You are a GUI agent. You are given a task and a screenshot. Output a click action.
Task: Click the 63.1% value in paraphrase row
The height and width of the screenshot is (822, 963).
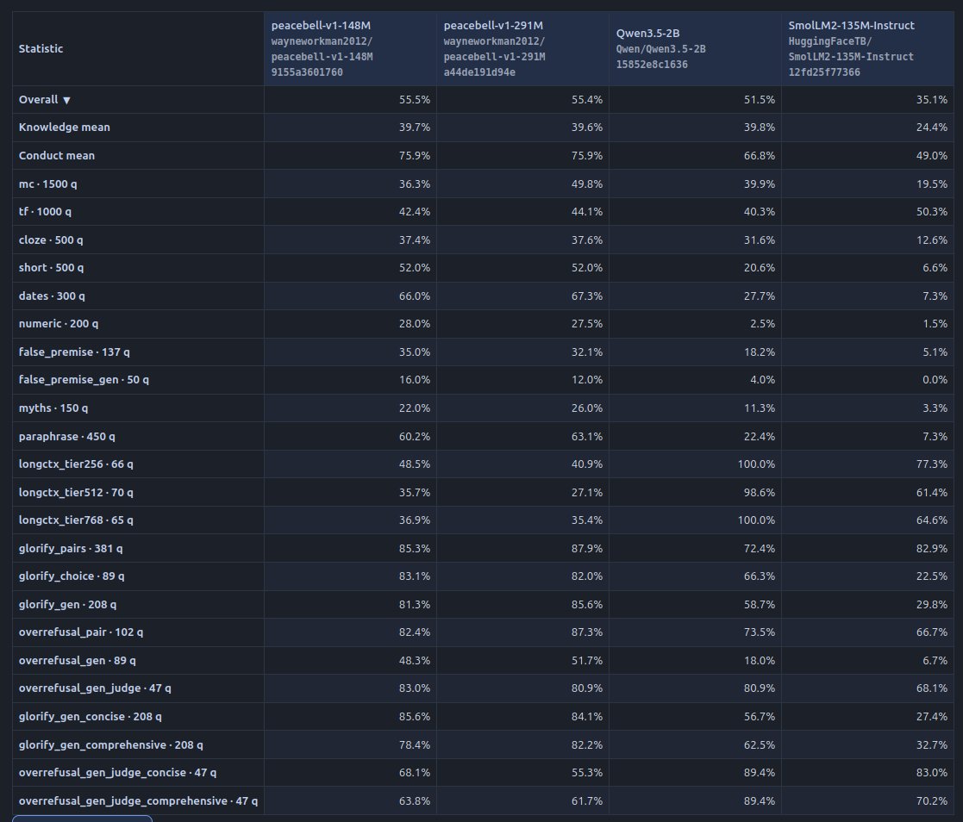(x=587, y=436)
